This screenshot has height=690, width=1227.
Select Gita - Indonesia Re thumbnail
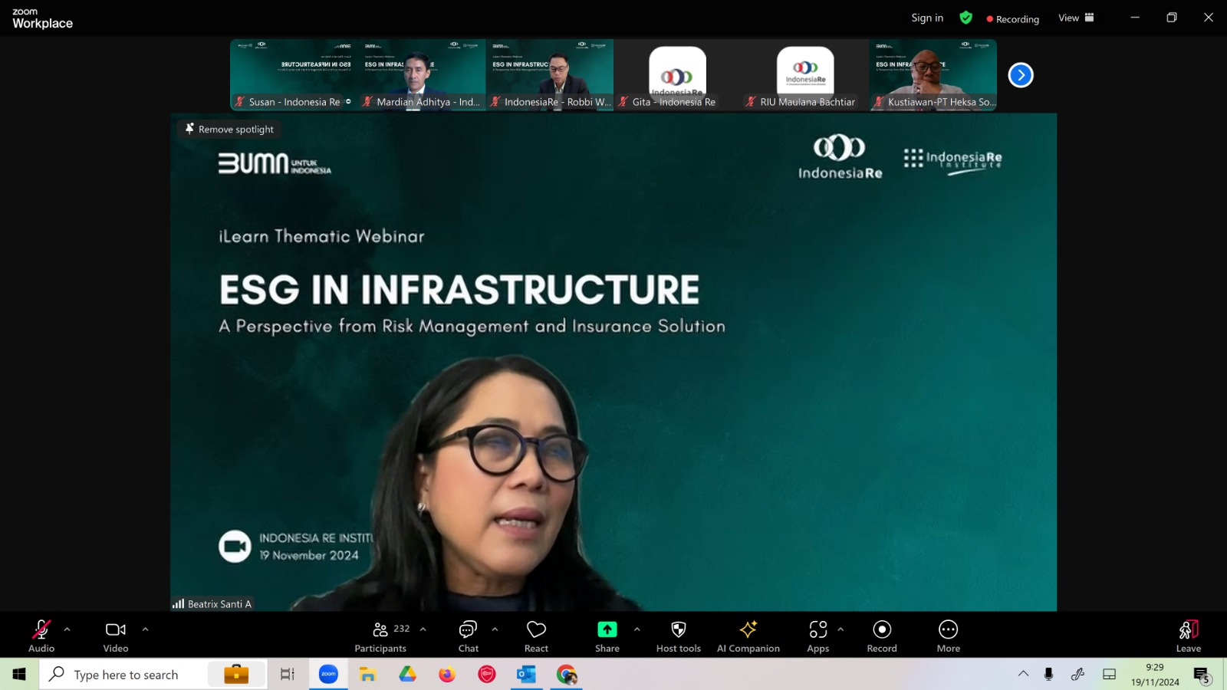coord(677,75)
